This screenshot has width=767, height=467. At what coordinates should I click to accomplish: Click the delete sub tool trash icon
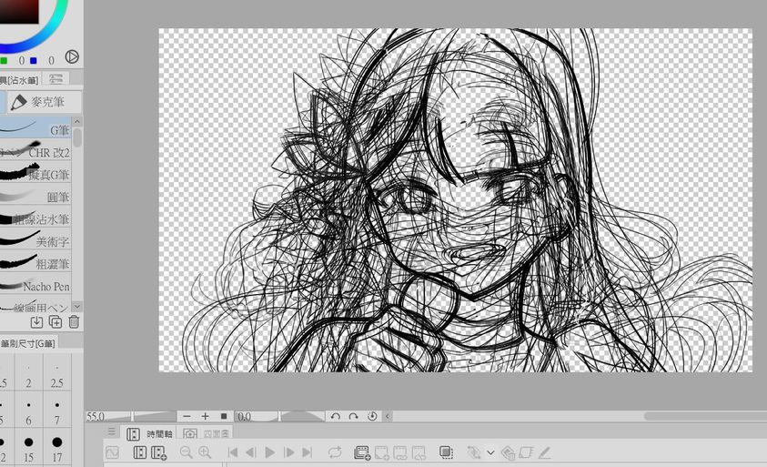74,322
